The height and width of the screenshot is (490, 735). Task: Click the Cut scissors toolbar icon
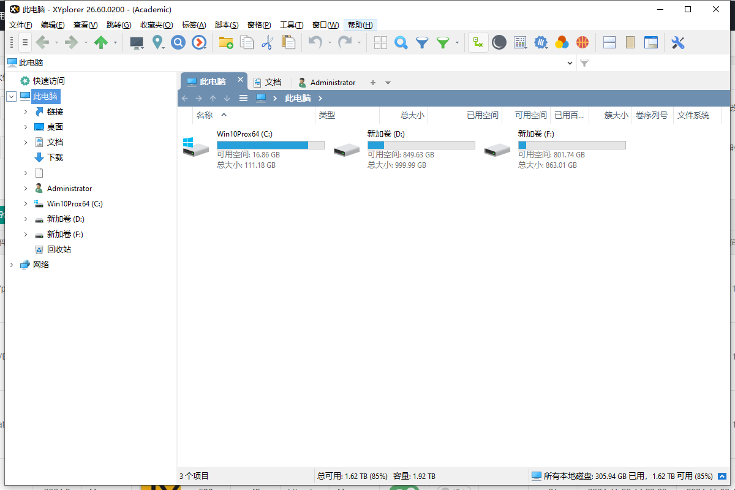pyautogui.click(x=269, y=42)
